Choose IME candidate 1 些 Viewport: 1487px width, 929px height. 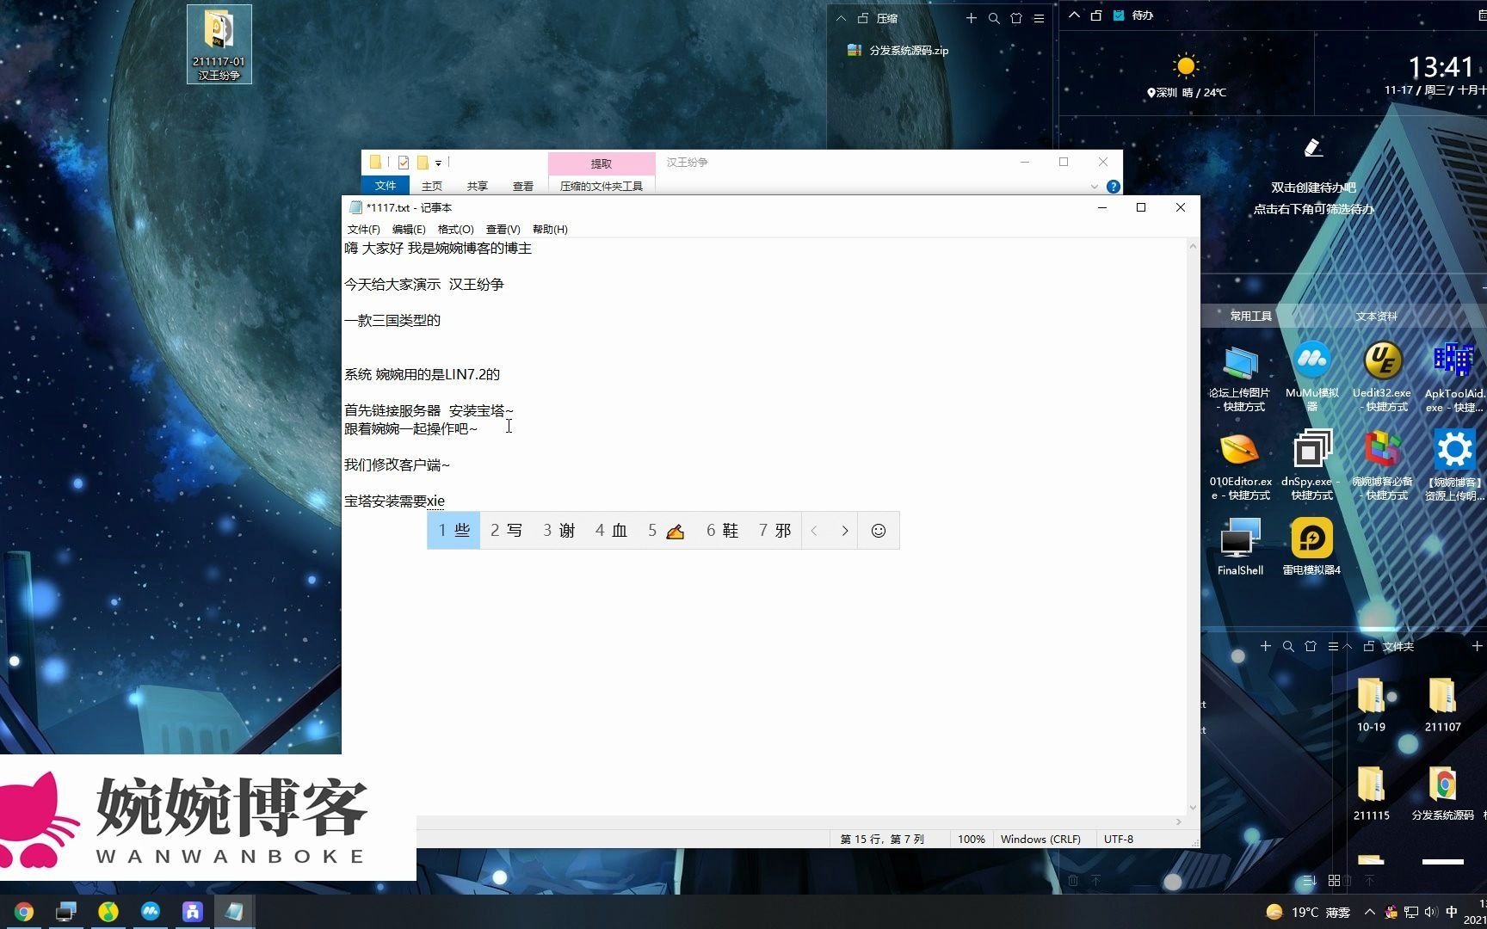click(454, 531)
